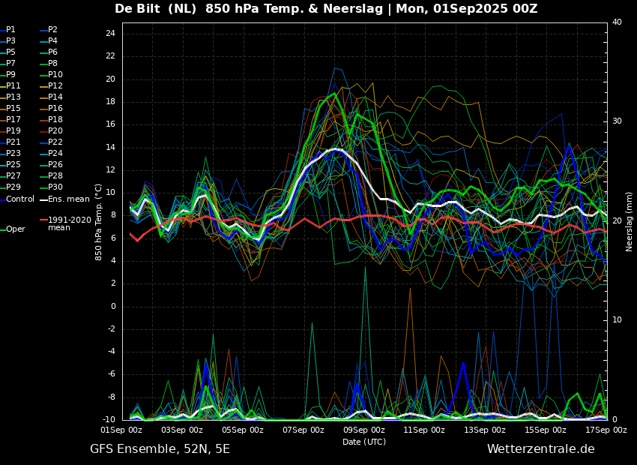Pick the P18 legend entry
The height and width of the screenshot is (465, 637).
pyautogui.click(x=55, y=119)
